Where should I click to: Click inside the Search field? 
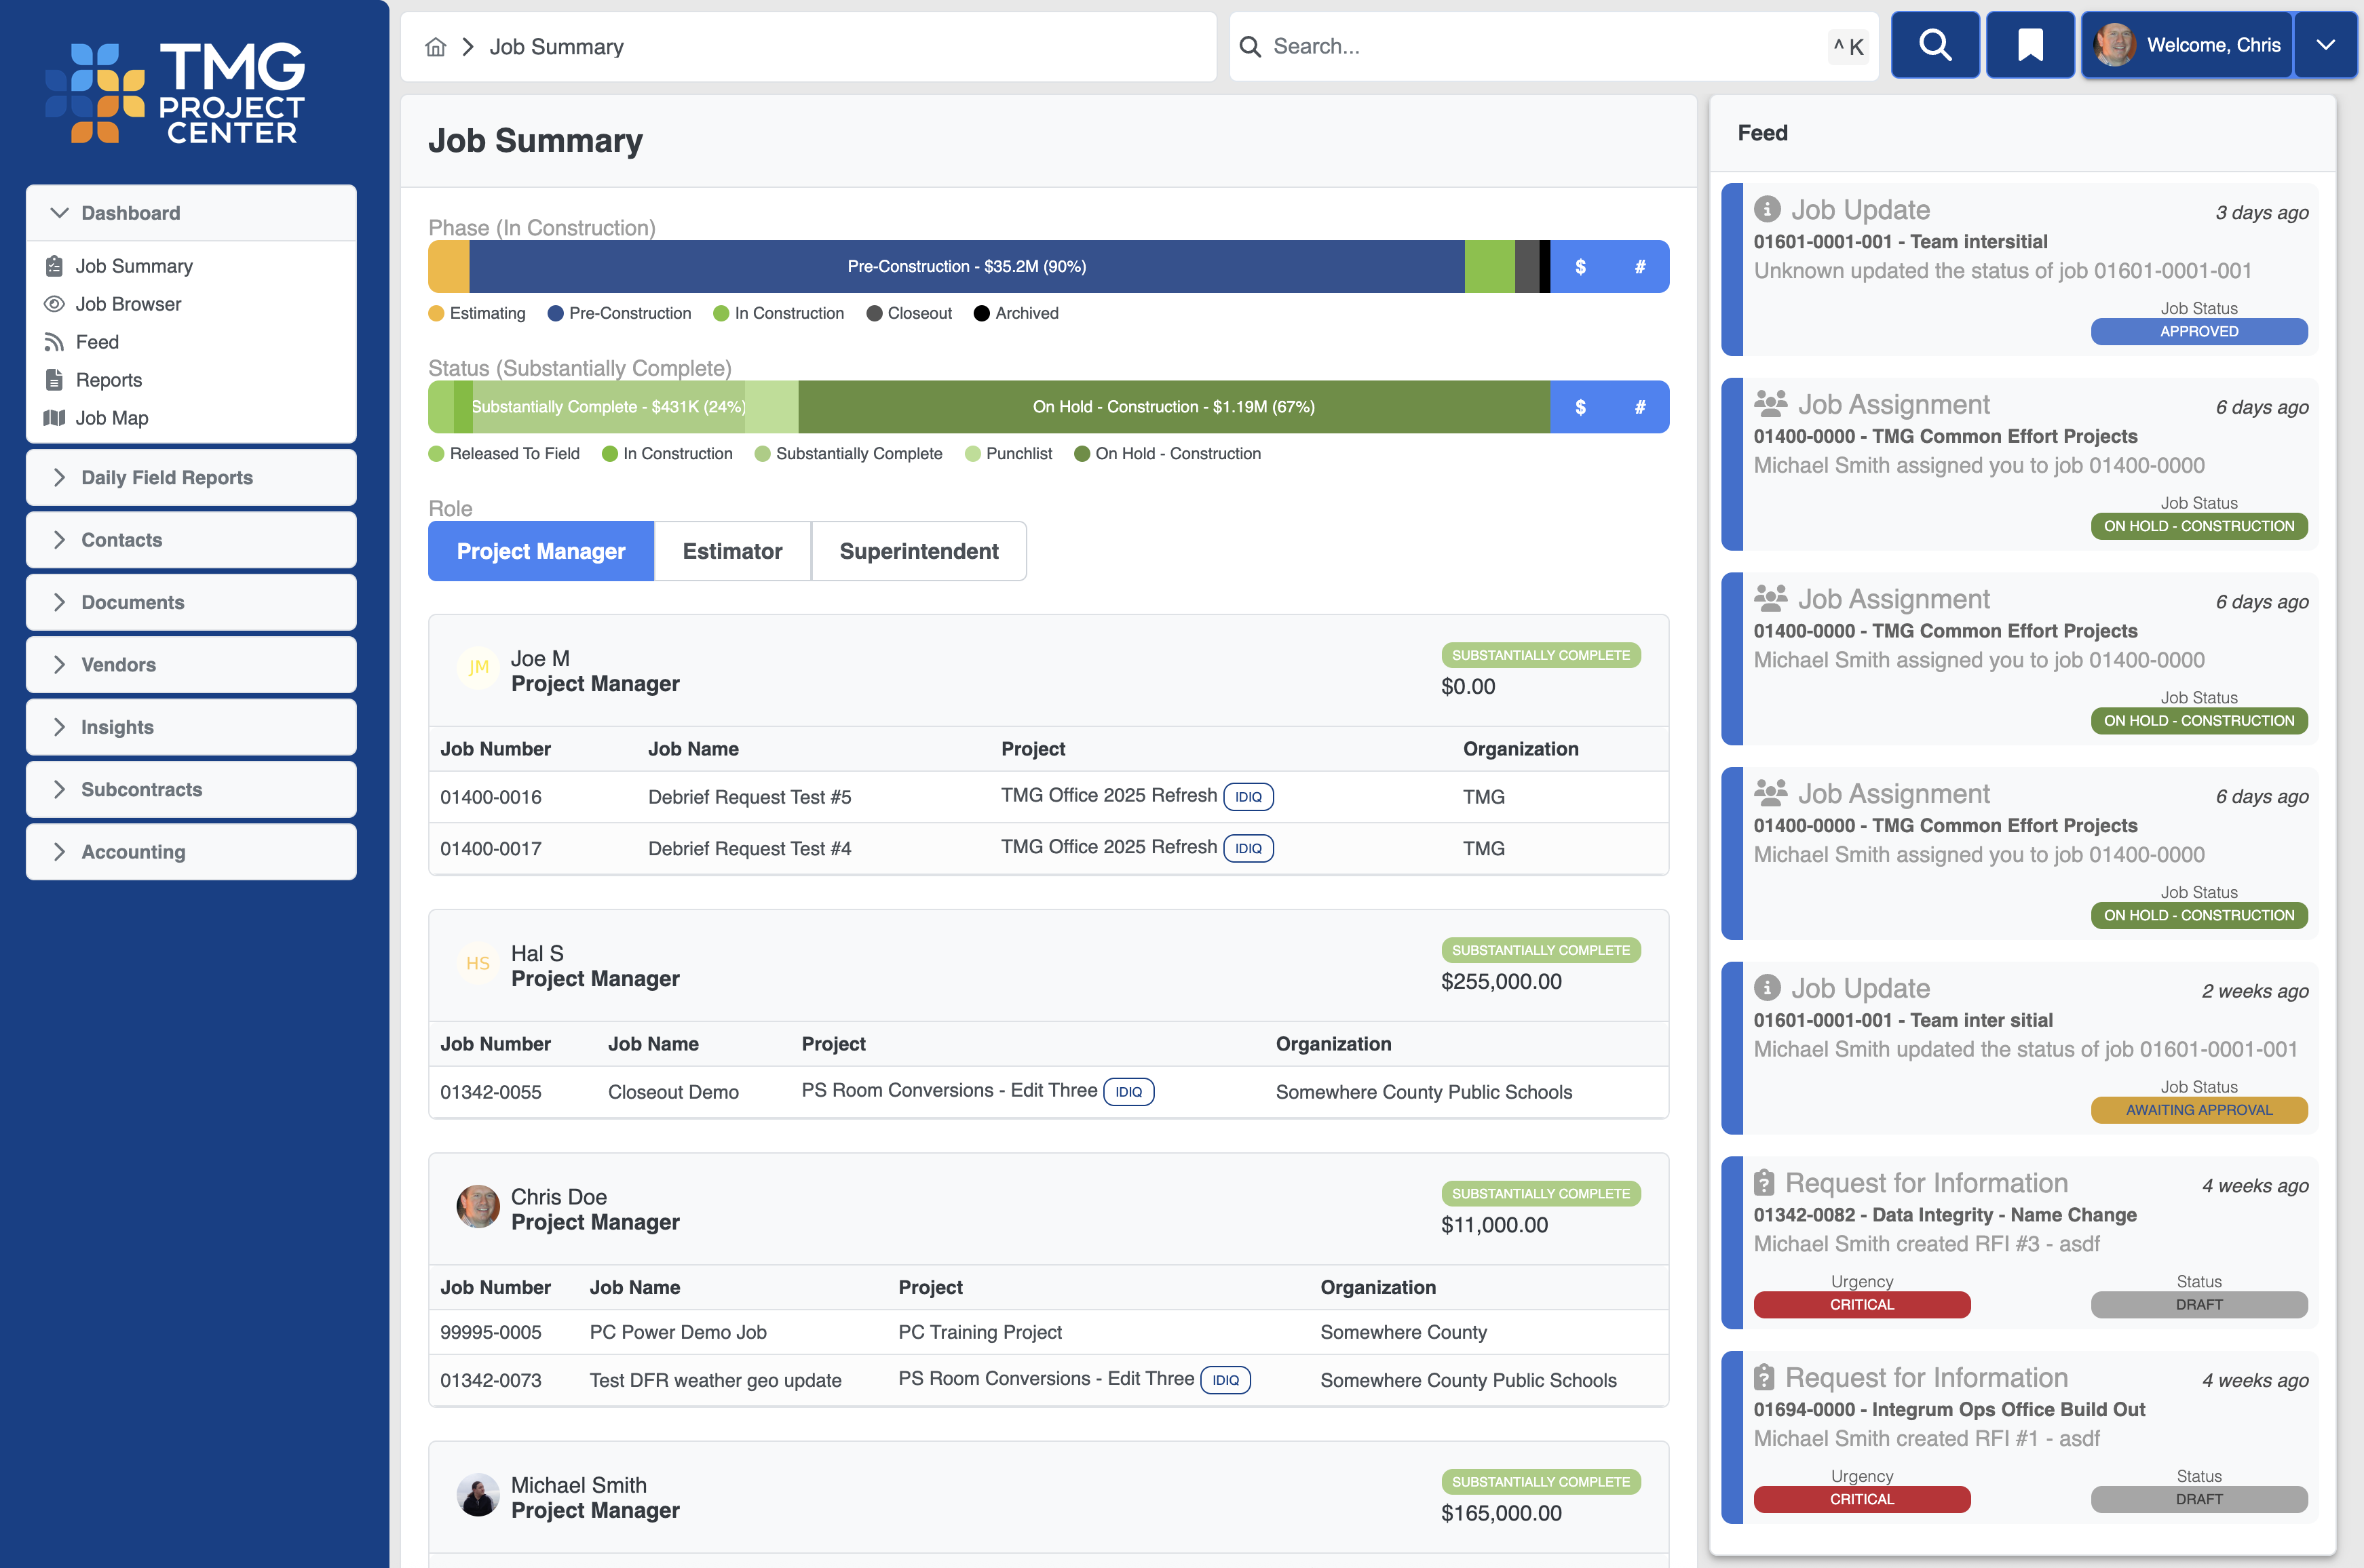1501,46
